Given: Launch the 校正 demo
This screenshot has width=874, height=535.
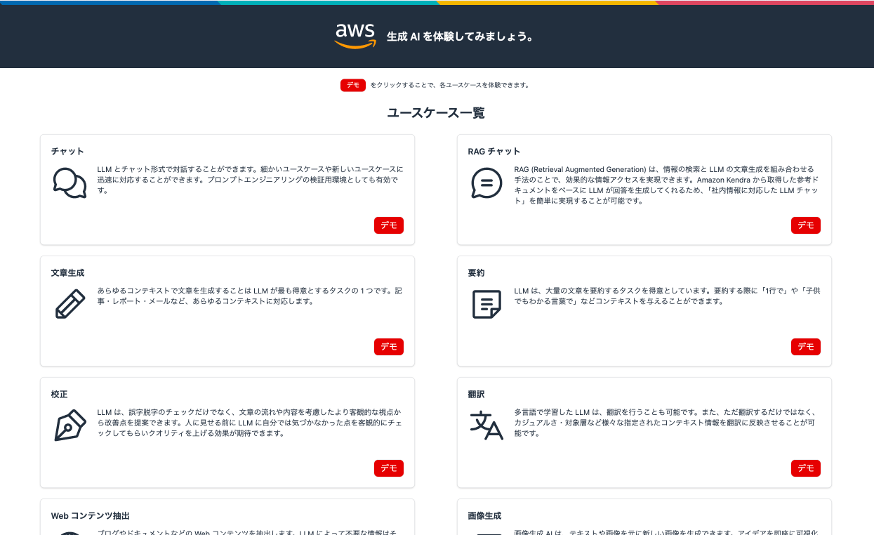Looking at the screenshot, I should pyautogui.click(x=388, y=468).
